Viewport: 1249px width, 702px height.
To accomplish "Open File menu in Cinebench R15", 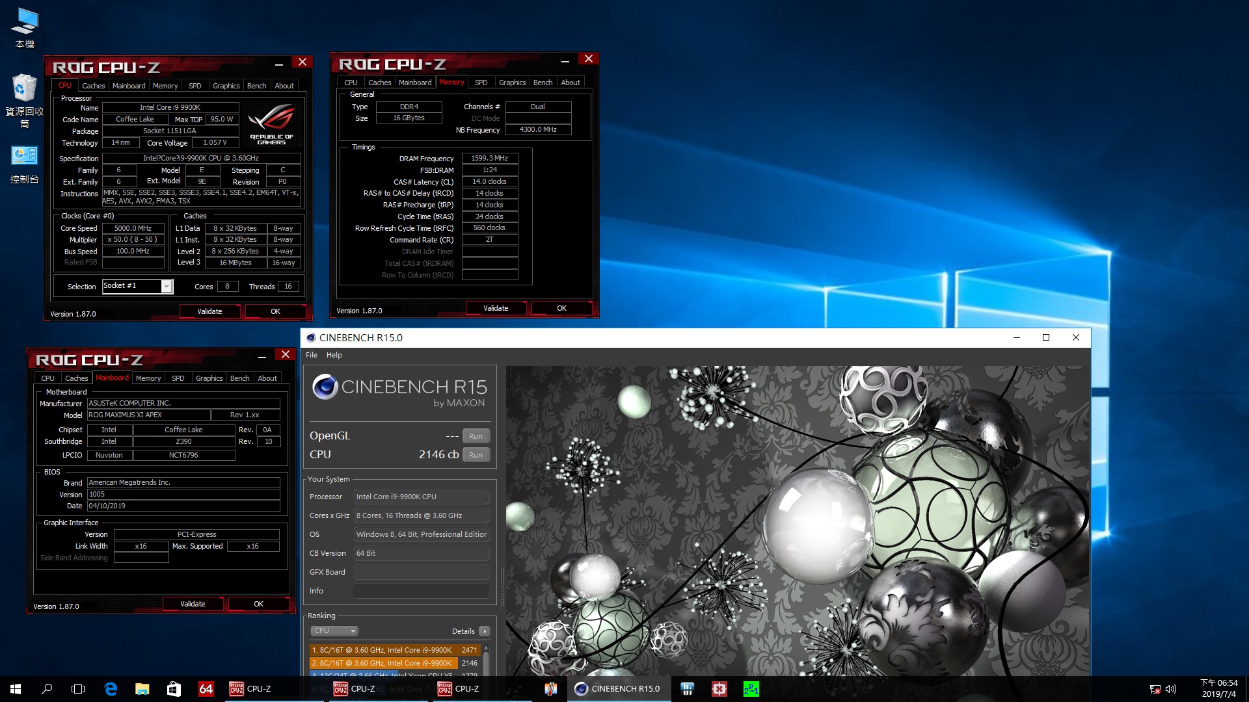I will coord(312,354).
